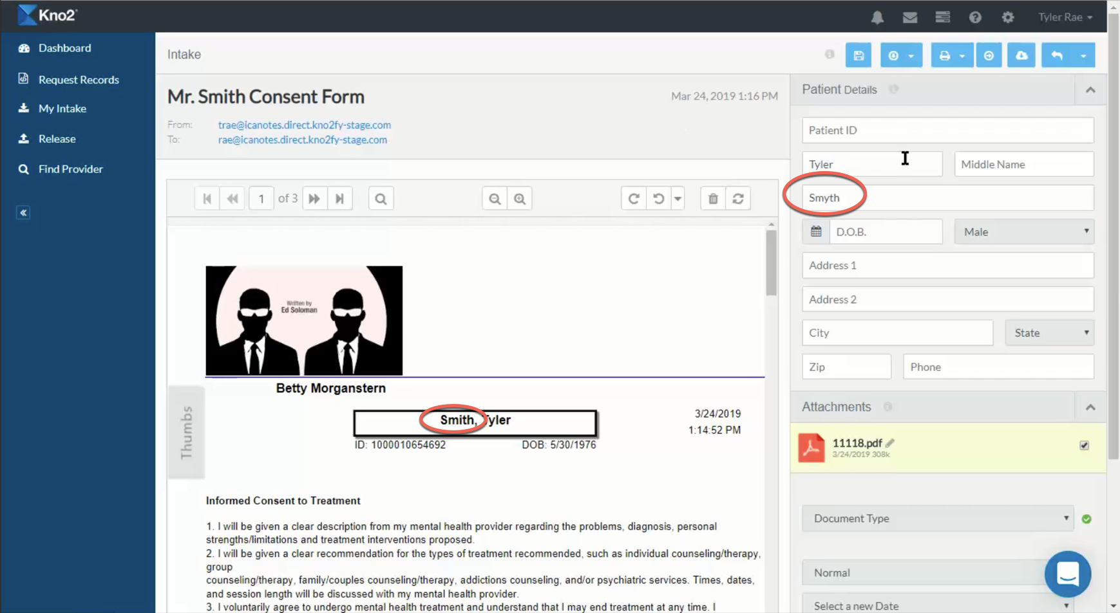The width and height of the screenshot is (1120, 613).
Task: Click the cloud download icon
Action: [1021, 55]
